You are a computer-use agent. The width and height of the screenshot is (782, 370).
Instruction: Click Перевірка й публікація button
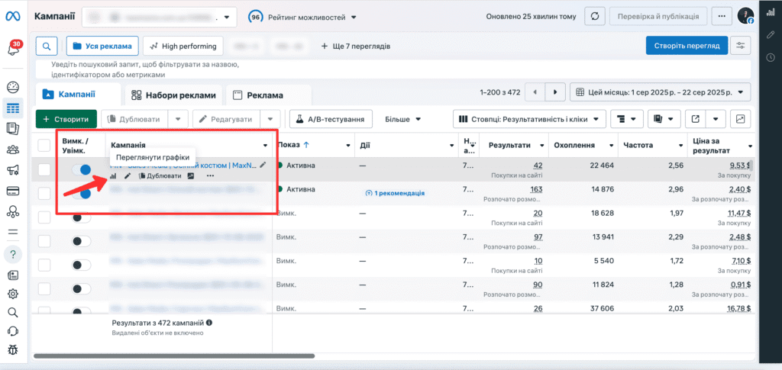[658, 17]
